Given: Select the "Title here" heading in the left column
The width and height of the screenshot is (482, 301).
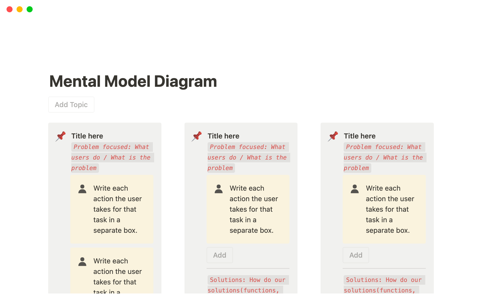Looking at the screenshot, I should coord(87,136).
